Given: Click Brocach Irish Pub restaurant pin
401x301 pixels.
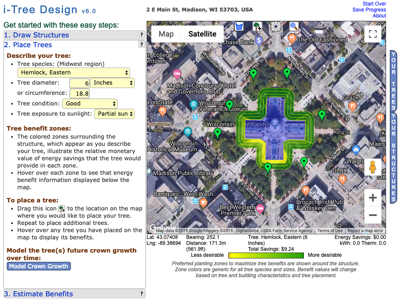Looking at the screenshot, I should [306, 190].
